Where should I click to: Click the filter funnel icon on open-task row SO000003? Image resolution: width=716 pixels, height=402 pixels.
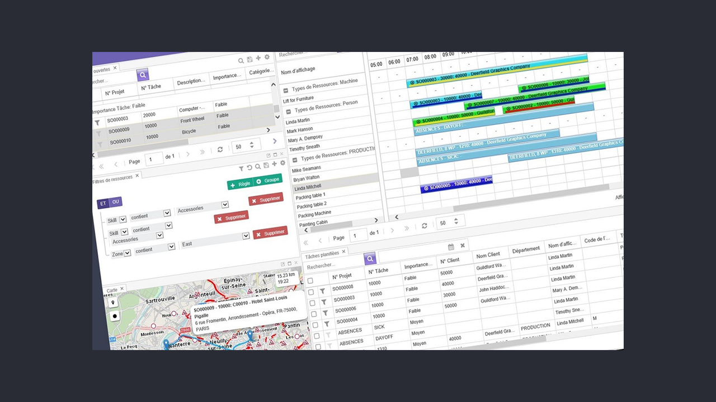(x=97, y=122)
